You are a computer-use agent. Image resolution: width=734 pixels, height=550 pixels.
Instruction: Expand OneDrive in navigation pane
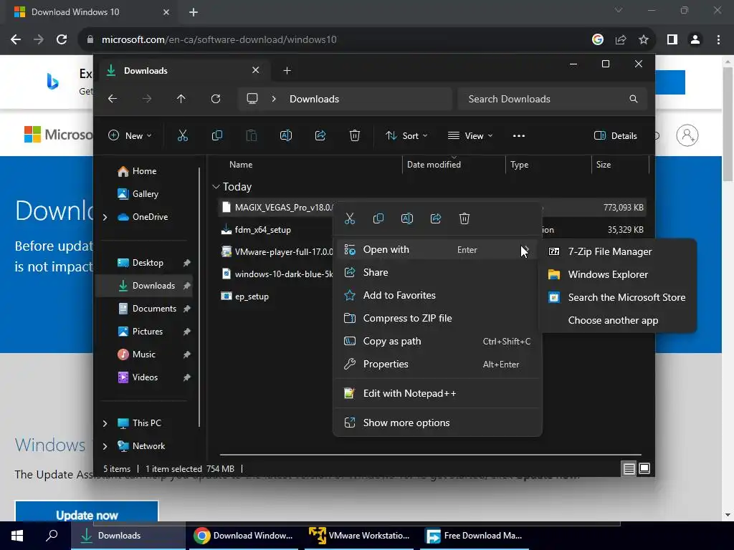coord(105,217)
